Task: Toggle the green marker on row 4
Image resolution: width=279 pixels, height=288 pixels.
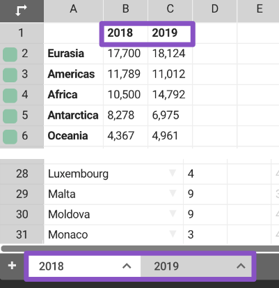Action: point(10,96)
